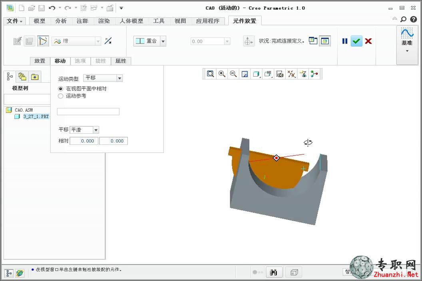Click the binoculars search icon in status bar

pos(274,272)
